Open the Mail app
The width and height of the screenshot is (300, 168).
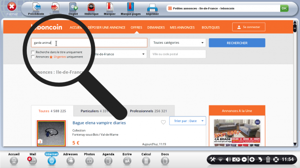[32, 159]
